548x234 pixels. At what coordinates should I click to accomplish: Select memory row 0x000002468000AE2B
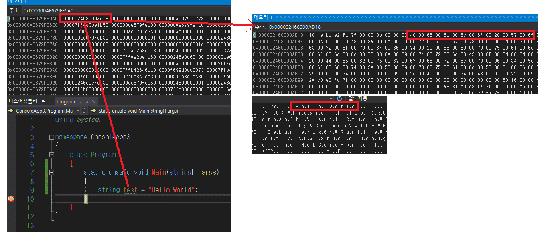[395, 67]
